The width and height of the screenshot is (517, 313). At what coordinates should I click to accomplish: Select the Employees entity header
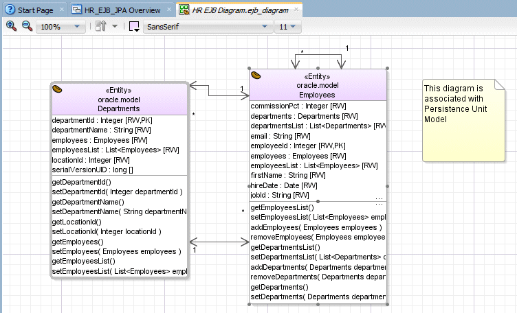(318, 85)
